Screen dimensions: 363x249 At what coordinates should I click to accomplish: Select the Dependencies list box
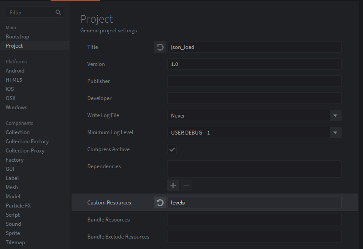pos(254,169)
